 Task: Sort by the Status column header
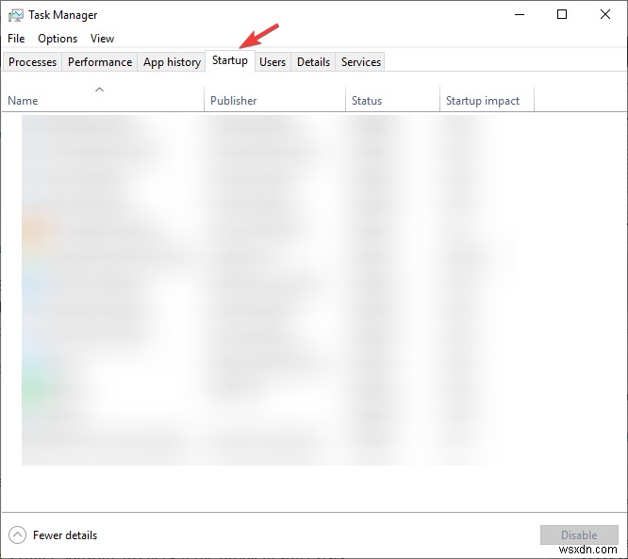click(x=392, y=98)
